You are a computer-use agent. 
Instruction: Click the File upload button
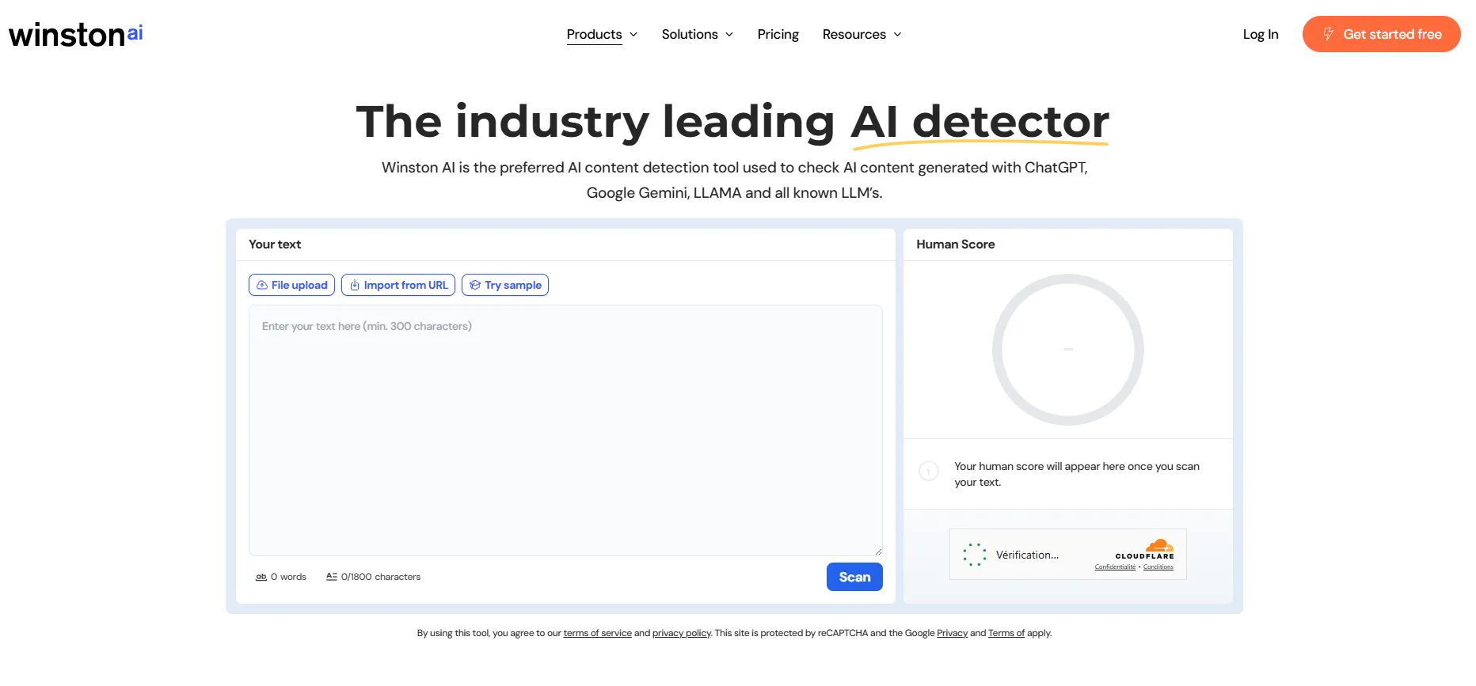coord(291,285)
